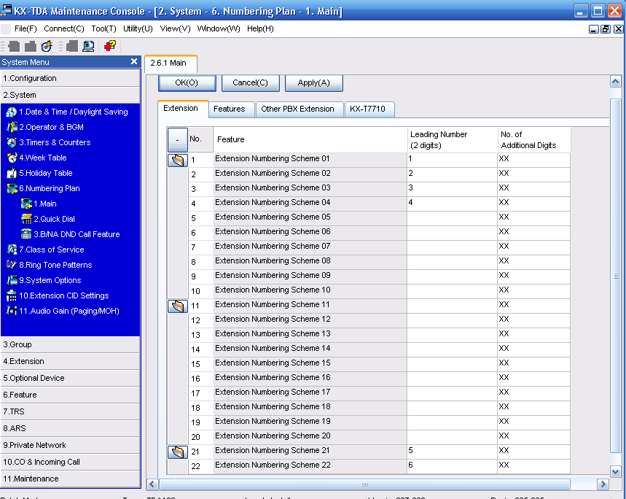626x499 pixels.
Task: Click the horizontal scrollbar right arrow
Action: click(x=603, y=484)
